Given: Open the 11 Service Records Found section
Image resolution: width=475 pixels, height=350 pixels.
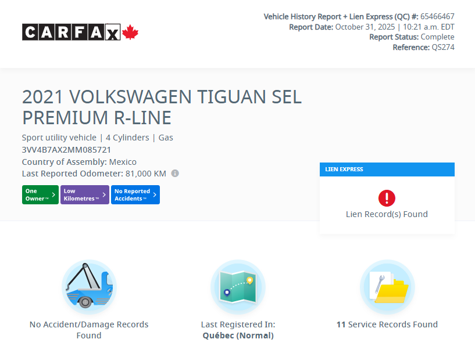Looking at the screenshot, I should (387, 324).
